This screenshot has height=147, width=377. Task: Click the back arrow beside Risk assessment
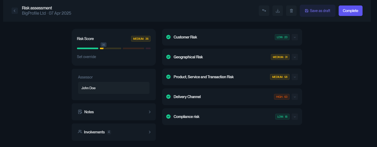[x=15, y=11]
